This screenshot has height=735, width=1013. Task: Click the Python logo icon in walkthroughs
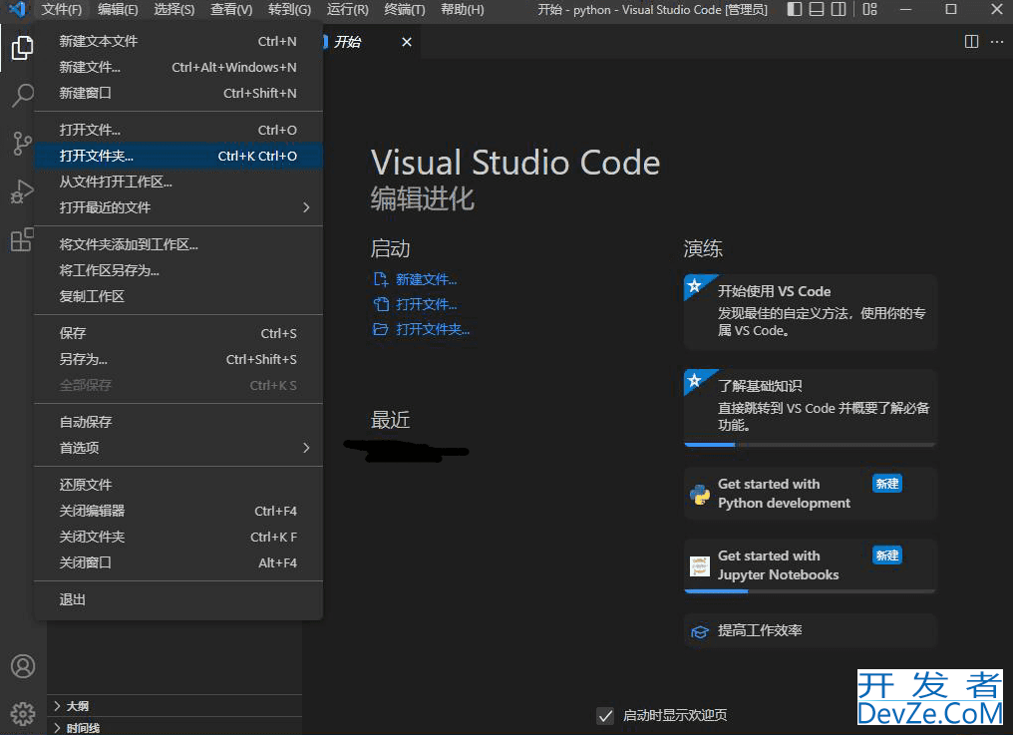pyautogui.click(x=700, y=494)
